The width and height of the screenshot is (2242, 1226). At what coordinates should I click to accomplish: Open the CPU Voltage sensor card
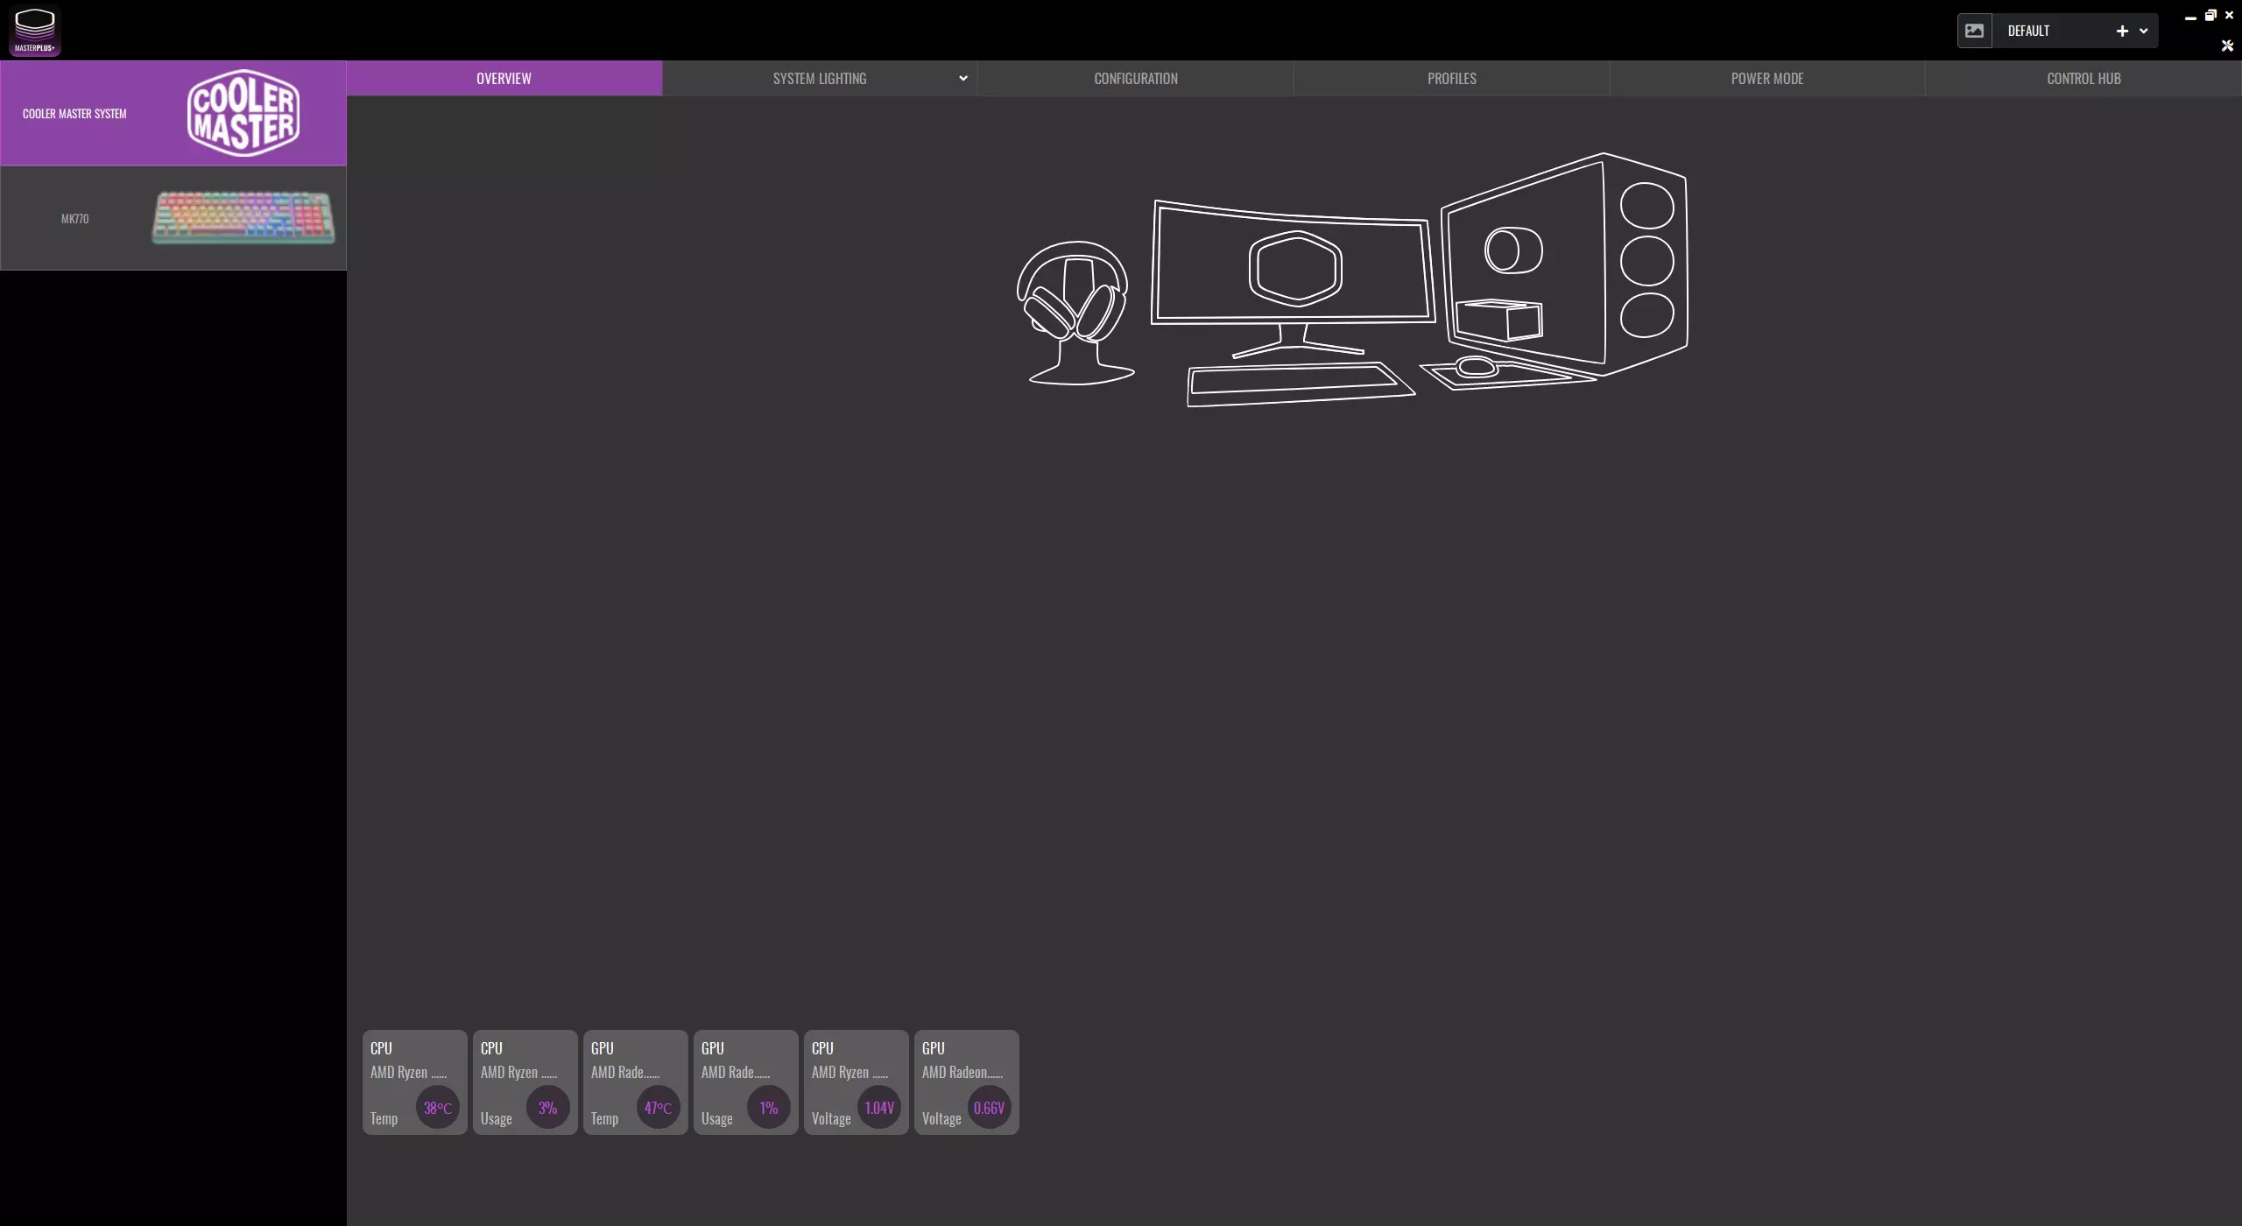point(857,1082)
